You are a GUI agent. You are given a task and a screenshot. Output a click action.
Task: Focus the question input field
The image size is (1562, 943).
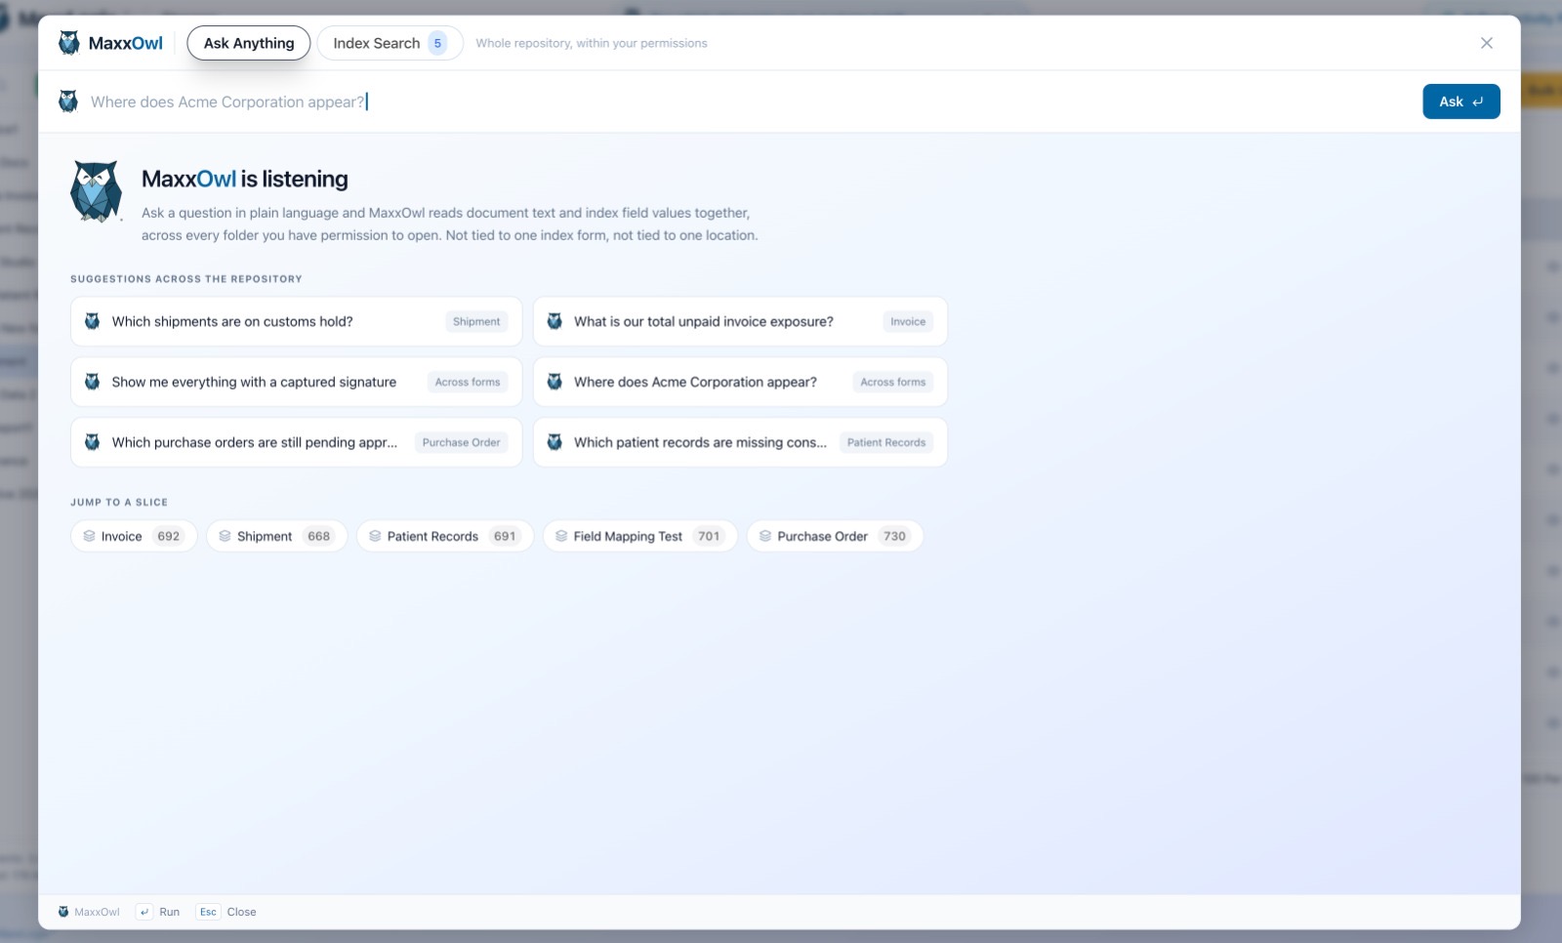tap(752, 102)
